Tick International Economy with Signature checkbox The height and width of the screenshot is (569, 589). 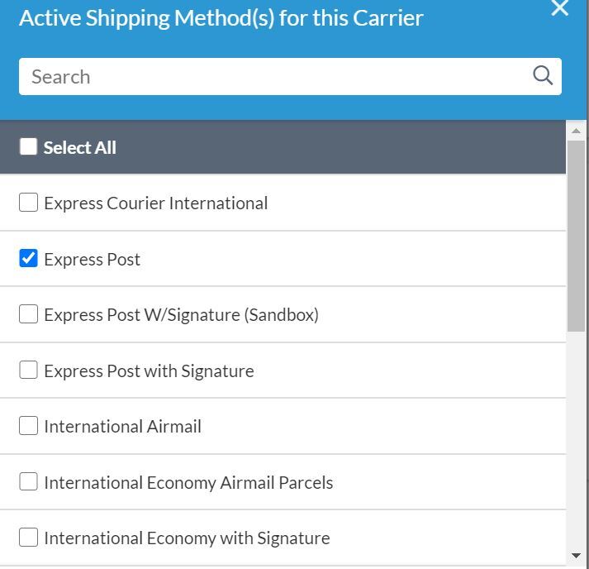click(x=29, y=538)
